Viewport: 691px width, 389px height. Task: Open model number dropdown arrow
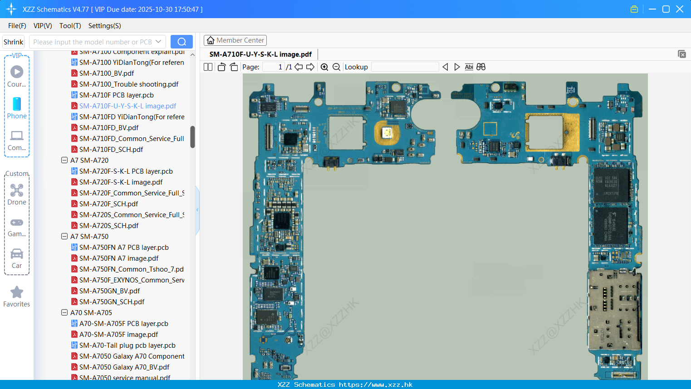(x=158, y=42)
